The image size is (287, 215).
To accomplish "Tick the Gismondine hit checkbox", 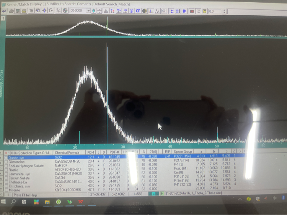I will [7, 161].
